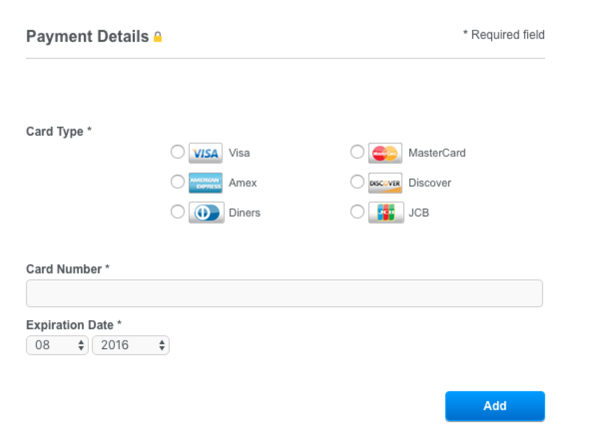Viewport: 603px width, 444px height.
Task: Choose the Amex radio button
Action: (x=178, y=182)
